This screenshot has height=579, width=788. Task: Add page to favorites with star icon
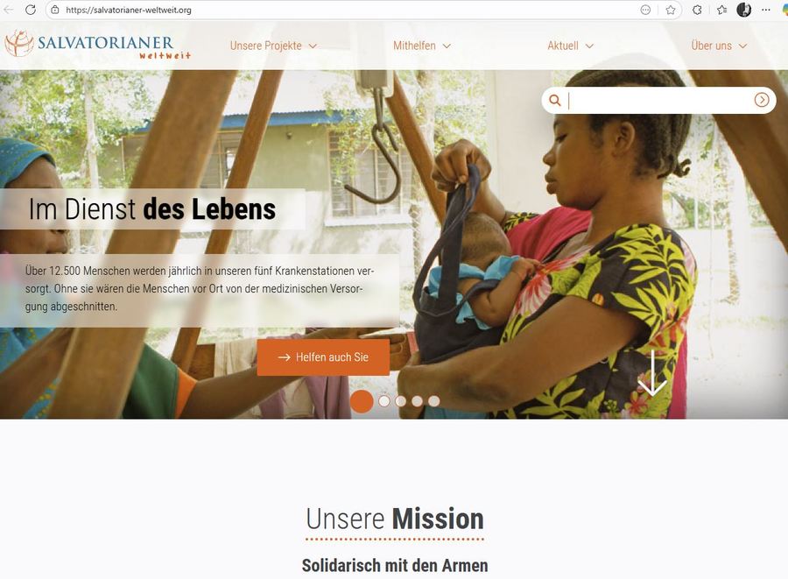click(671, 10)
